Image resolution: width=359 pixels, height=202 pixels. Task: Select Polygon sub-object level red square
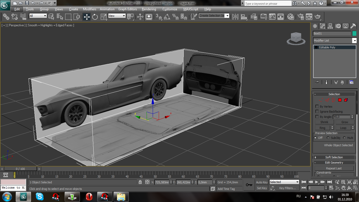(340, 100)
